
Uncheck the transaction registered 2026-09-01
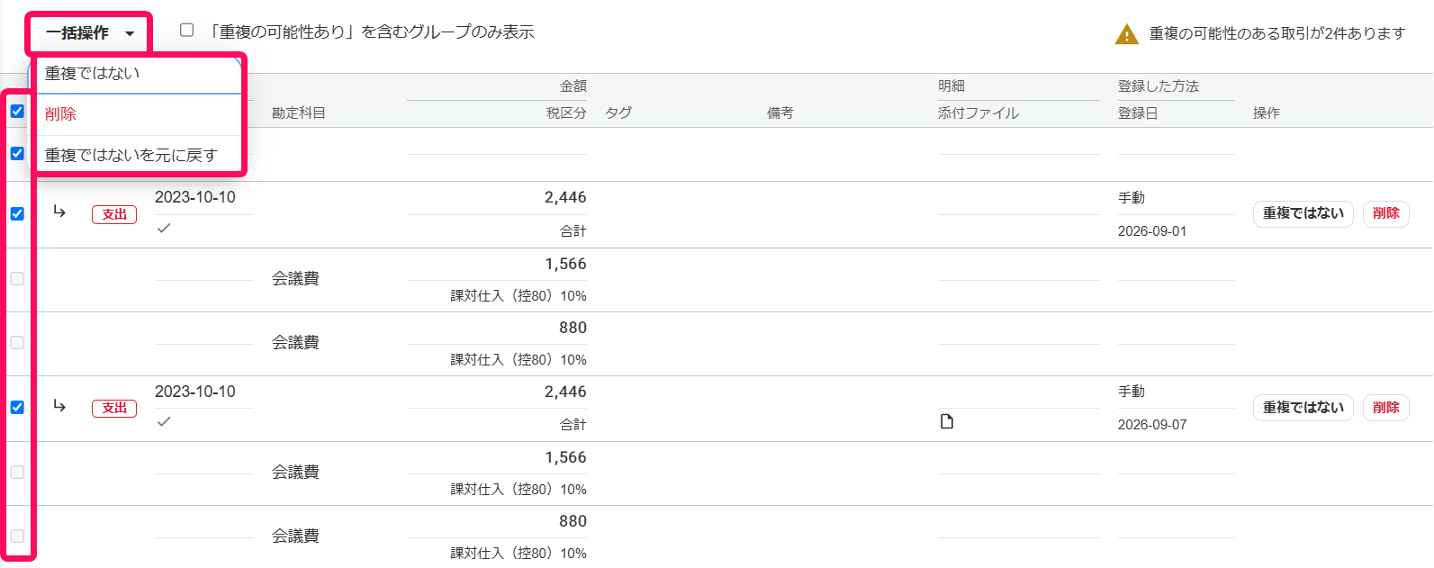point(17,213)
